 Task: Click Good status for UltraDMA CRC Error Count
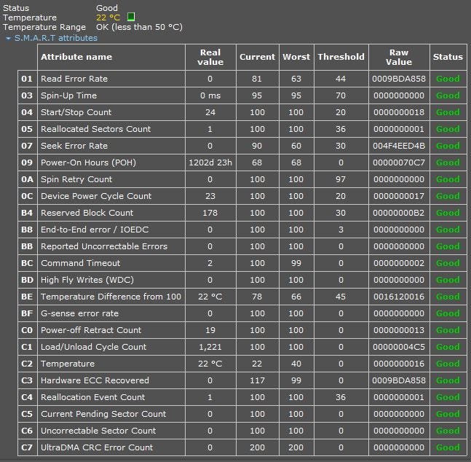tap(448, 447)
